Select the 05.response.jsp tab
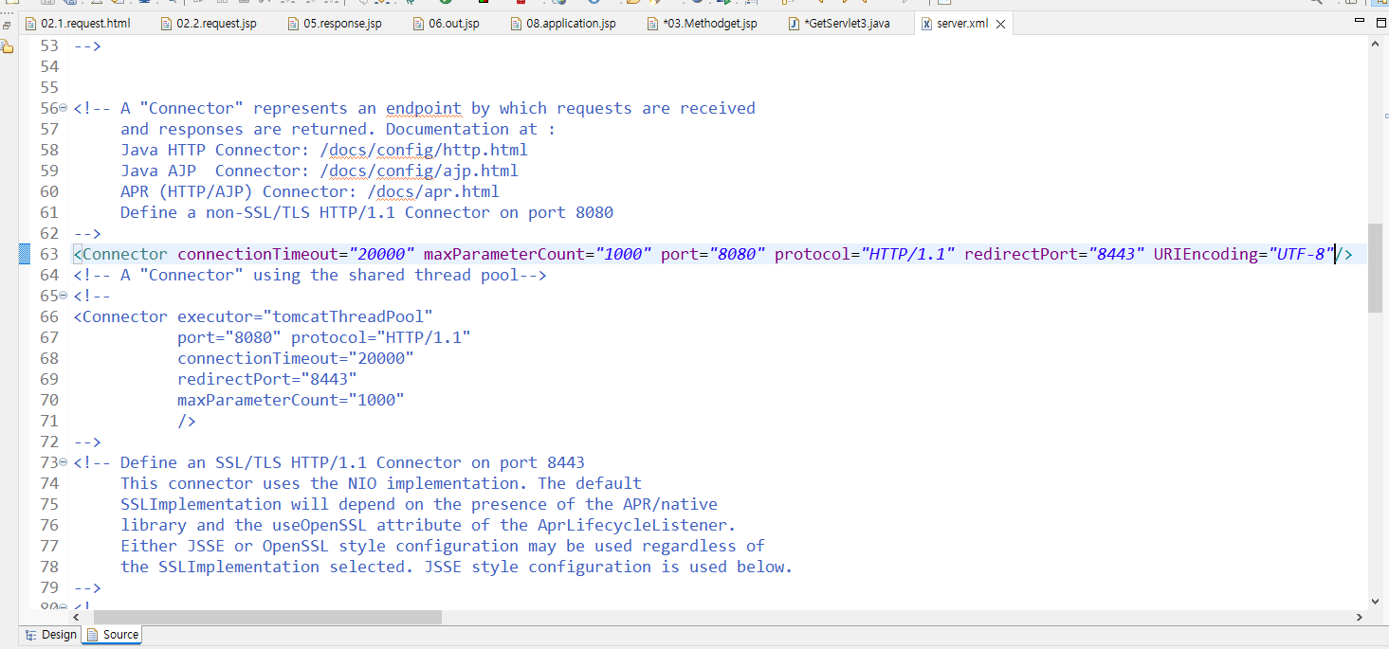Image resolution: width=1389 pixels, height=649 pixels. [335, 23]
